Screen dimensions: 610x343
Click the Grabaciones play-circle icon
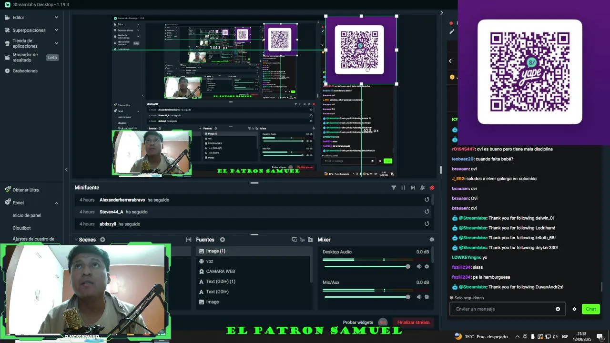7,71
